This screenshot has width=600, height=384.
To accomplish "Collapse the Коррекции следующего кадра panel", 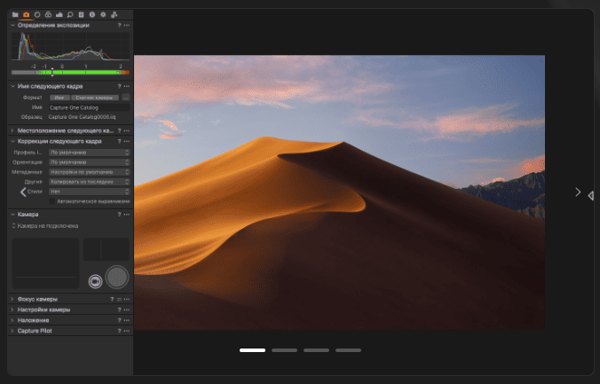I will 12,142.
